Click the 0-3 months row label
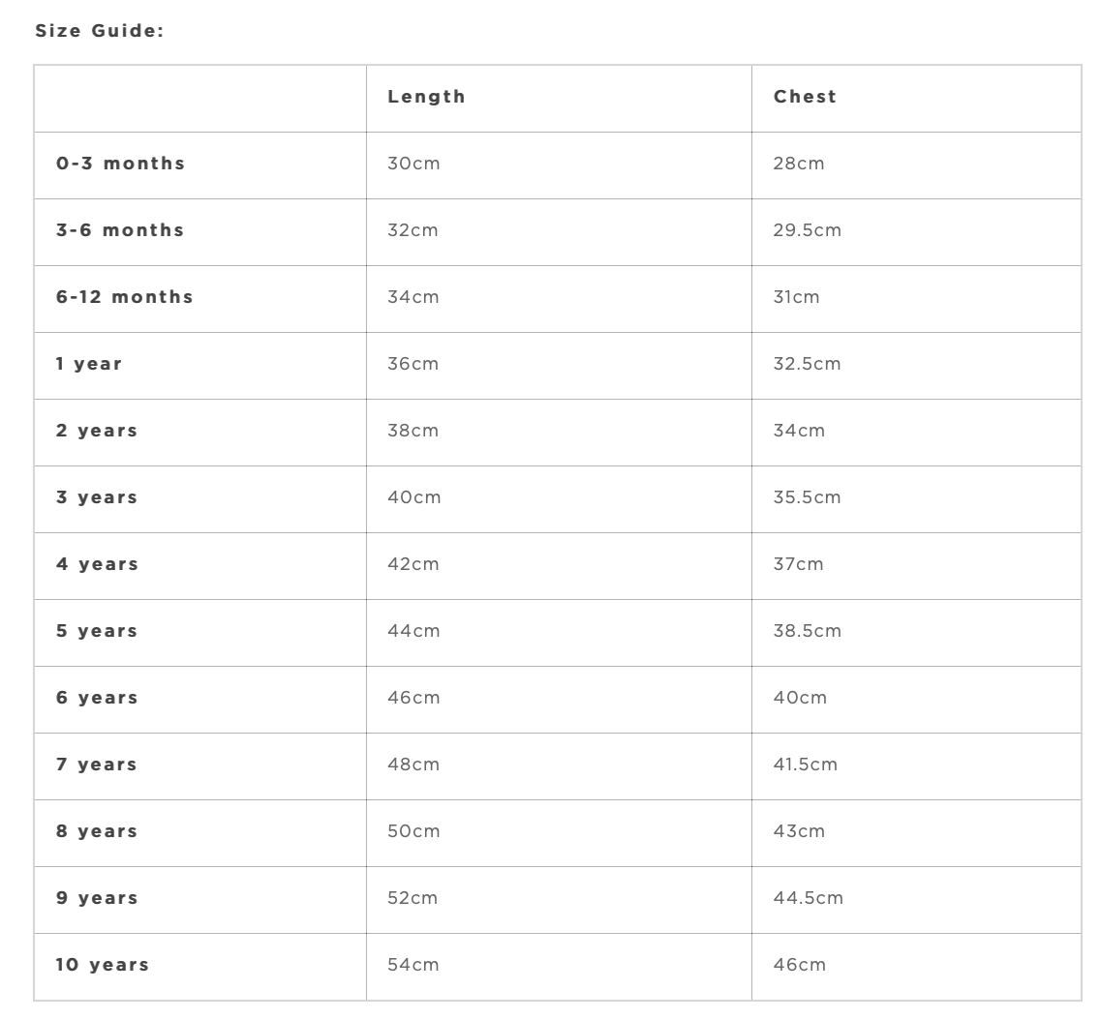The image size is (1100, 1020). 120,164
